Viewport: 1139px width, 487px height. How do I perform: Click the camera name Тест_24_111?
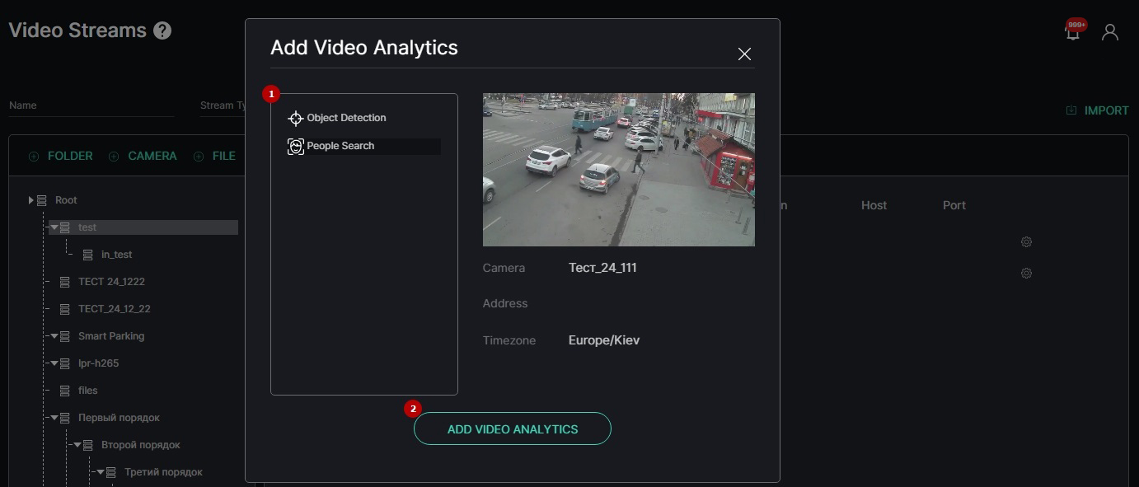602,268
